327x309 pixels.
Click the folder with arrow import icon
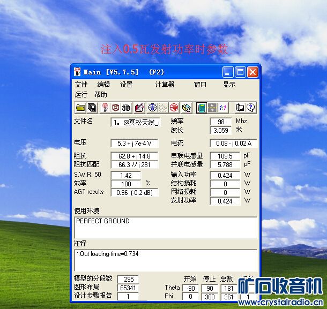(187, 108)
